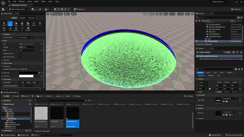Open the Window menu
This screenshot has width=244, height=137.
[x=22, y=2]
